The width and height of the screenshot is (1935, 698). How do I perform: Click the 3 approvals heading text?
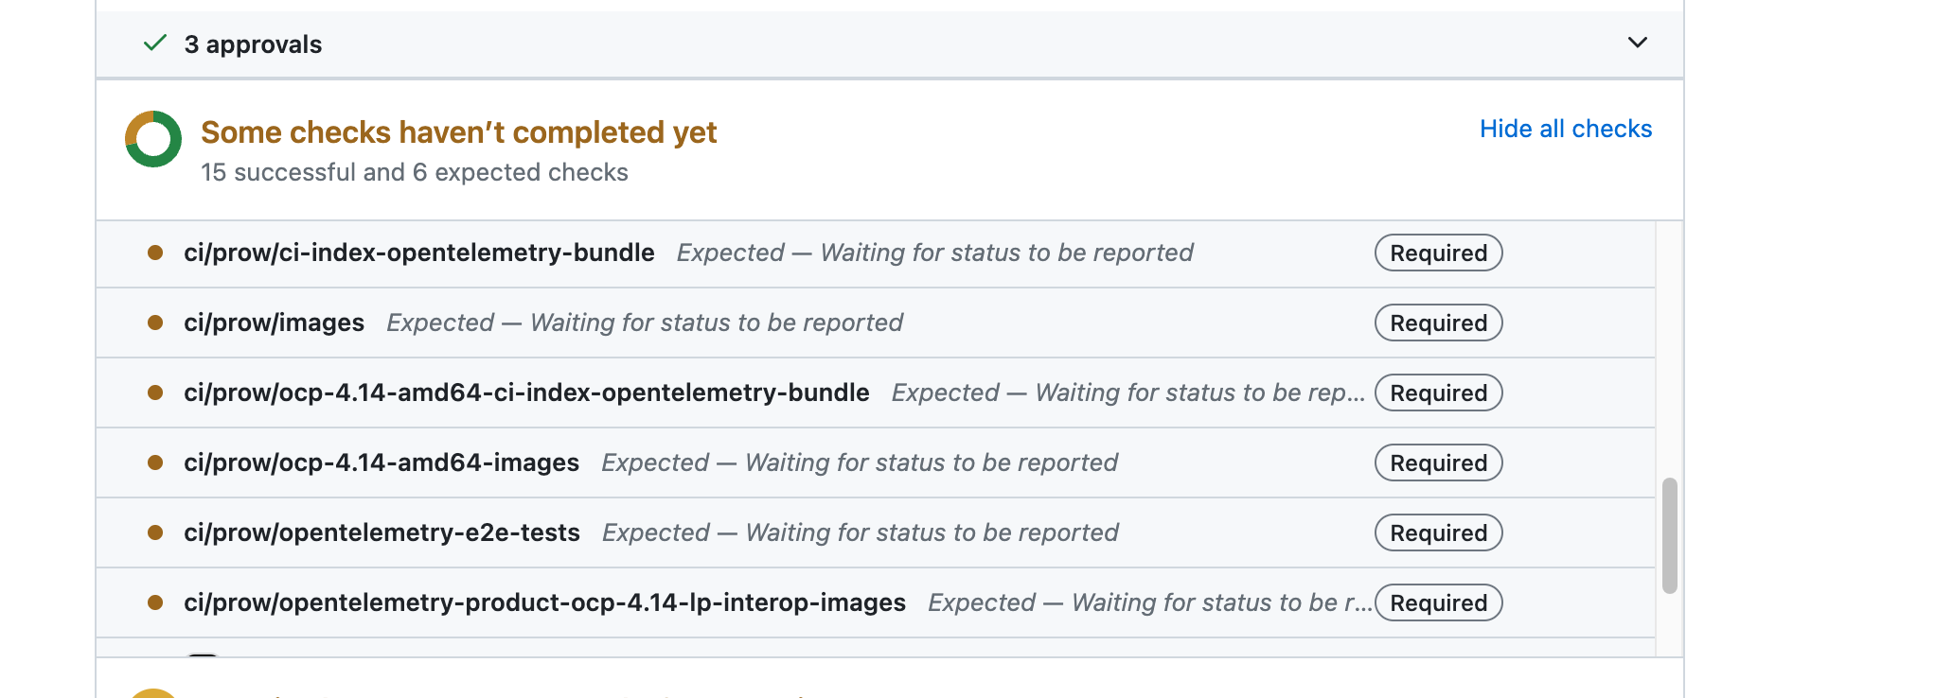(254, 44)
